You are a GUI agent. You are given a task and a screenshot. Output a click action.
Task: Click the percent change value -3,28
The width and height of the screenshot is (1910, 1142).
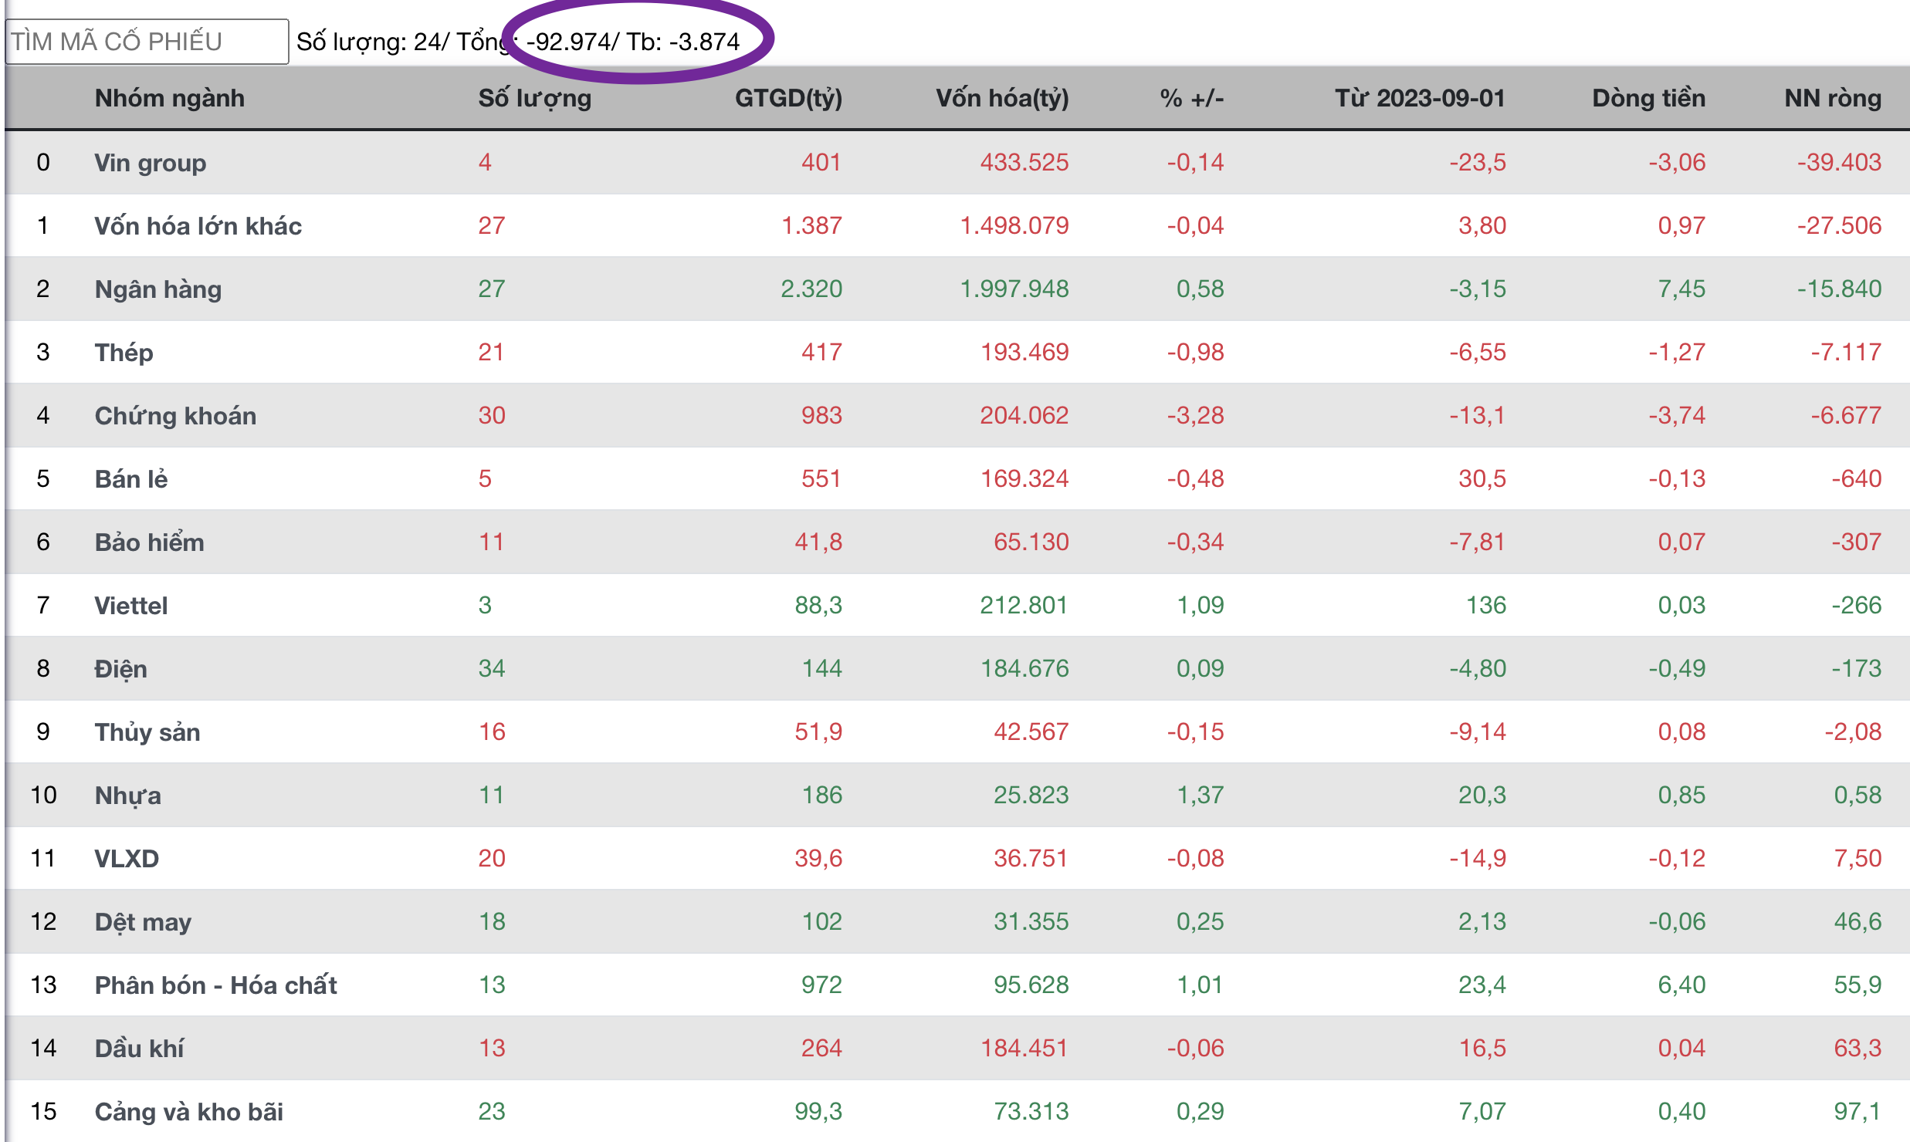point(1195,415)
